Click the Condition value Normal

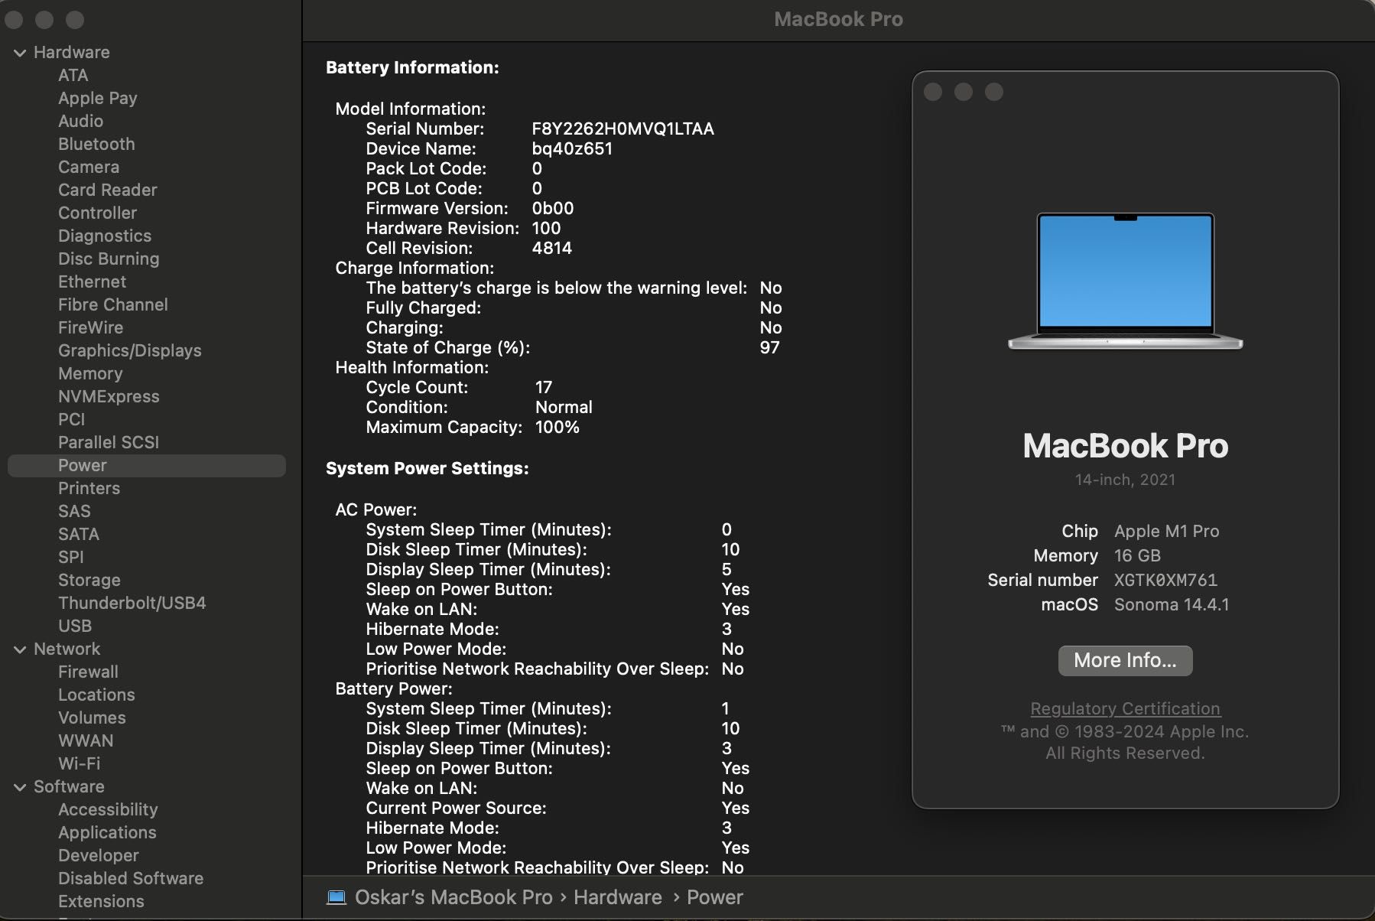[564, 407]
